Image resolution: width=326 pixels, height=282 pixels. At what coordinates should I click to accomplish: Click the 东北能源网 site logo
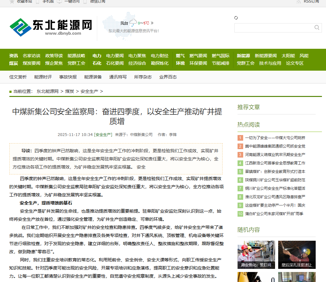[51, 27]
